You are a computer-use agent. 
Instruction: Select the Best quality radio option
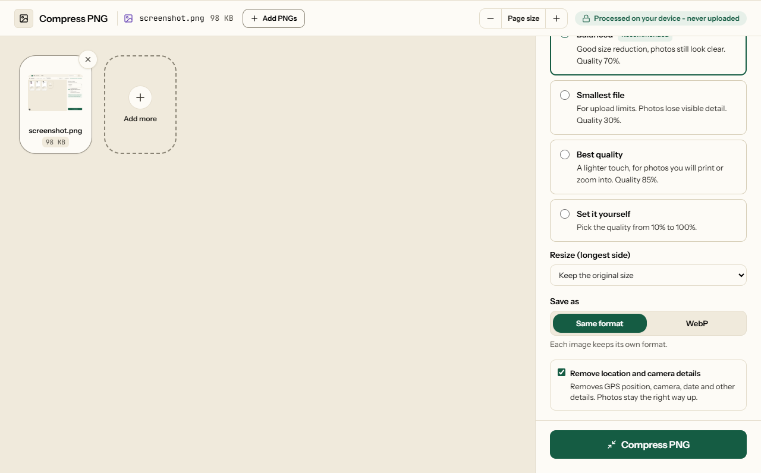click(x=565, y=154)
